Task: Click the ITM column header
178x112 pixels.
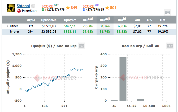Action: tap(163, 20)
